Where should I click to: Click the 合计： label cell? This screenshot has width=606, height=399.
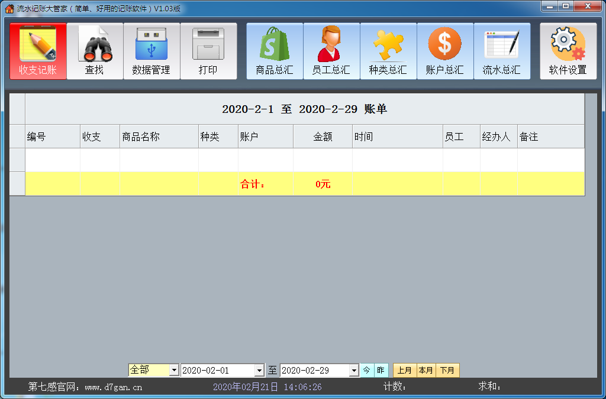pyautogui.click(x=266, y=184)
